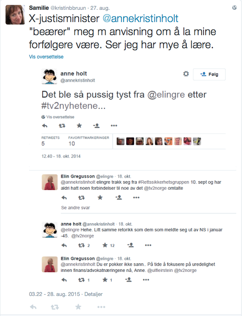
Task: Open Samilie's profile picture
Action: 15,15
